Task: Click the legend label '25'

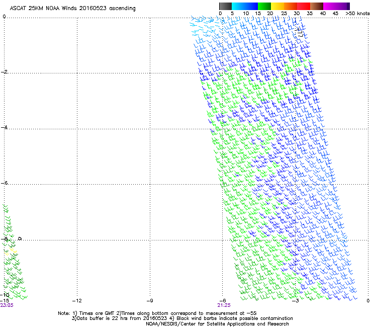Action: click(284, 14)
